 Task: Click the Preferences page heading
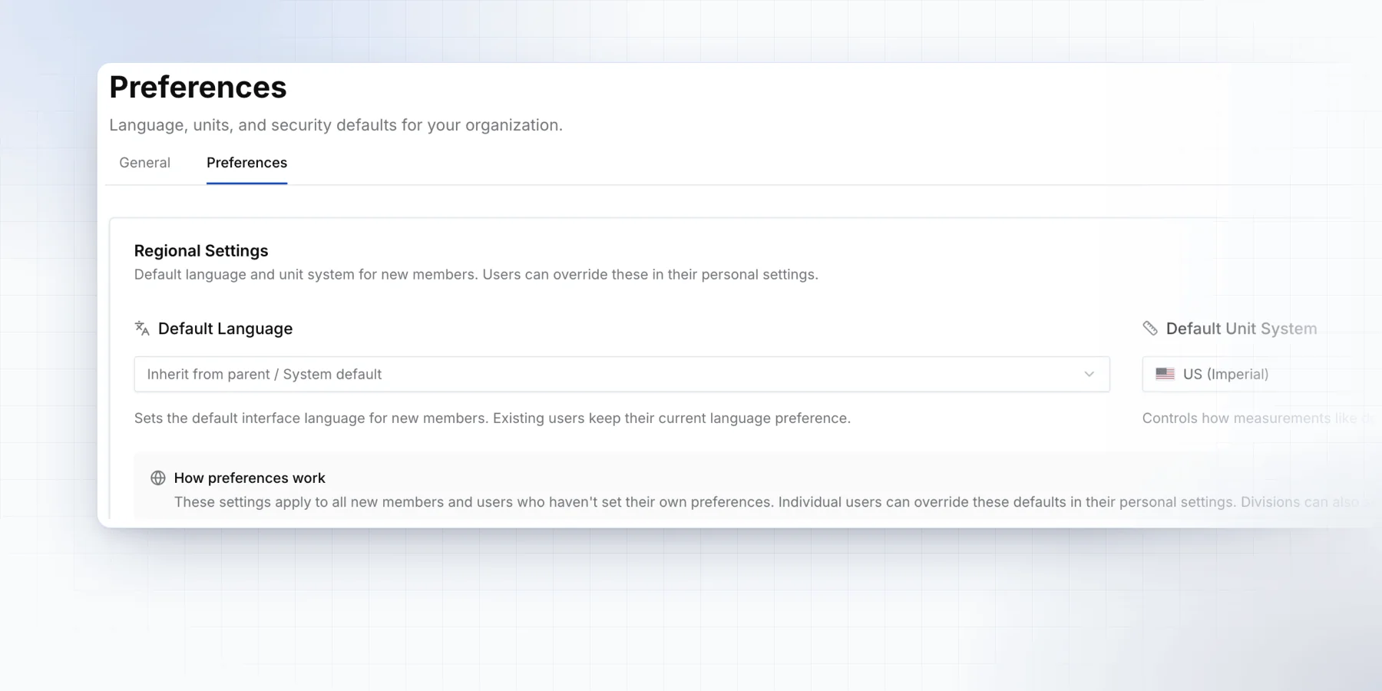[198, 88]
